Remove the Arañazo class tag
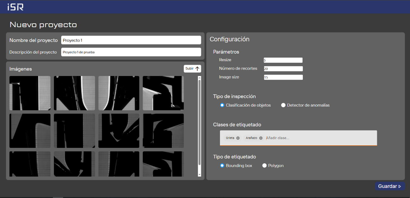Viewport: 410px width, 198px height. [261, 138]
